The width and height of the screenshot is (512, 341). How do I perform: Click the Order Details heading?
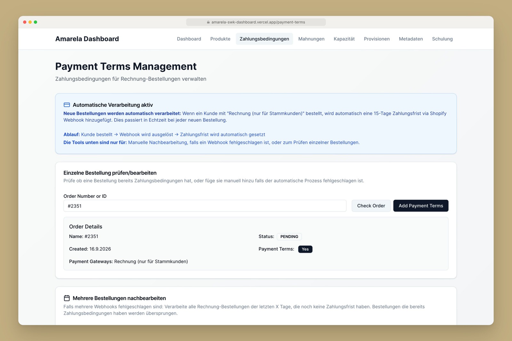point(86,227)
